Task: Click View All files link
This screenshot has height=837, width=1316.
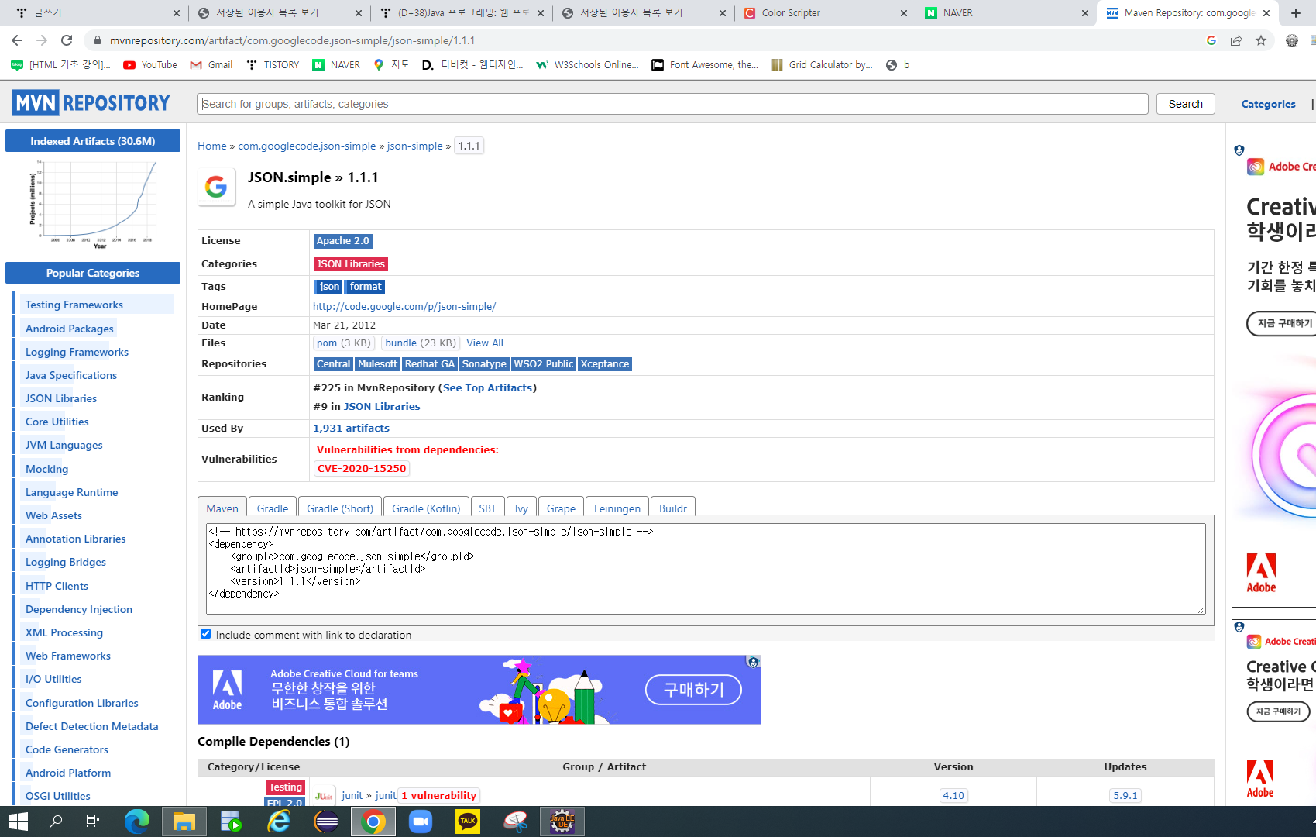Action: (x=485, y=343)
